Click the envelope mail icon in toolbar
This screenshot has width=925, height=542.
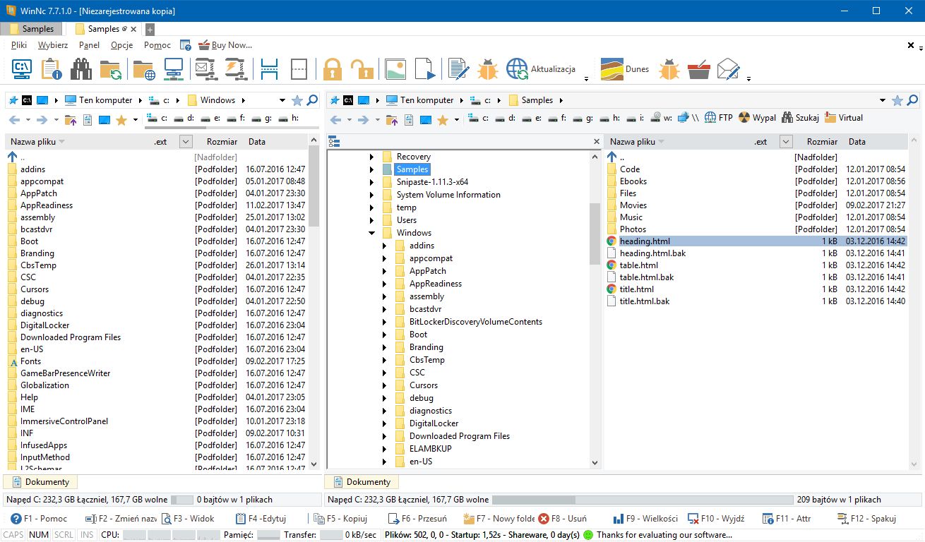click(x=728, y=69)
